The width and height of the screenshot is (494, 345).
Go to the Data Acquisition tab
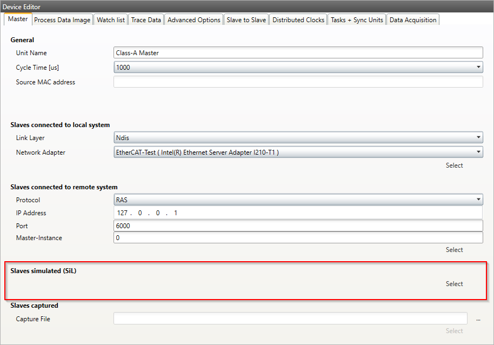click(x=413, y=20)
